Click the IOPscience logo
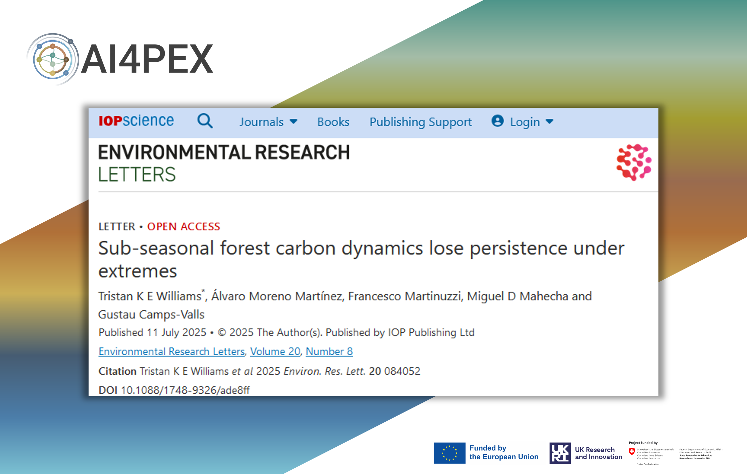Image resolution: width=747 pixels, height=474 pixels. (136, 121)
